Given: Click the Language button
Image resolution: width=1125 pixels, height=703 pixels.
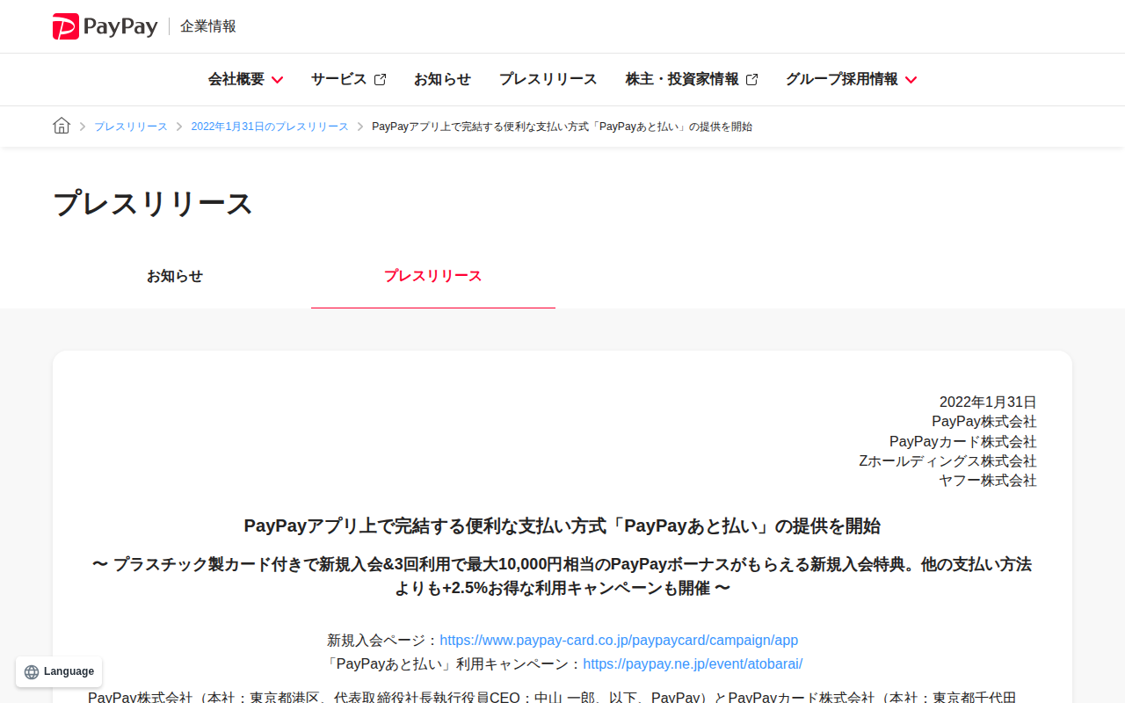Looking at the screenshot, I should click(x=59, y=672).
